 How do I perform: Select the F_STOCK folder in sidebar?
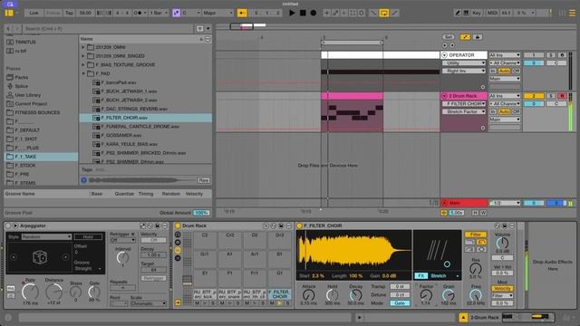pyautogui.click(x=25, y=166)
